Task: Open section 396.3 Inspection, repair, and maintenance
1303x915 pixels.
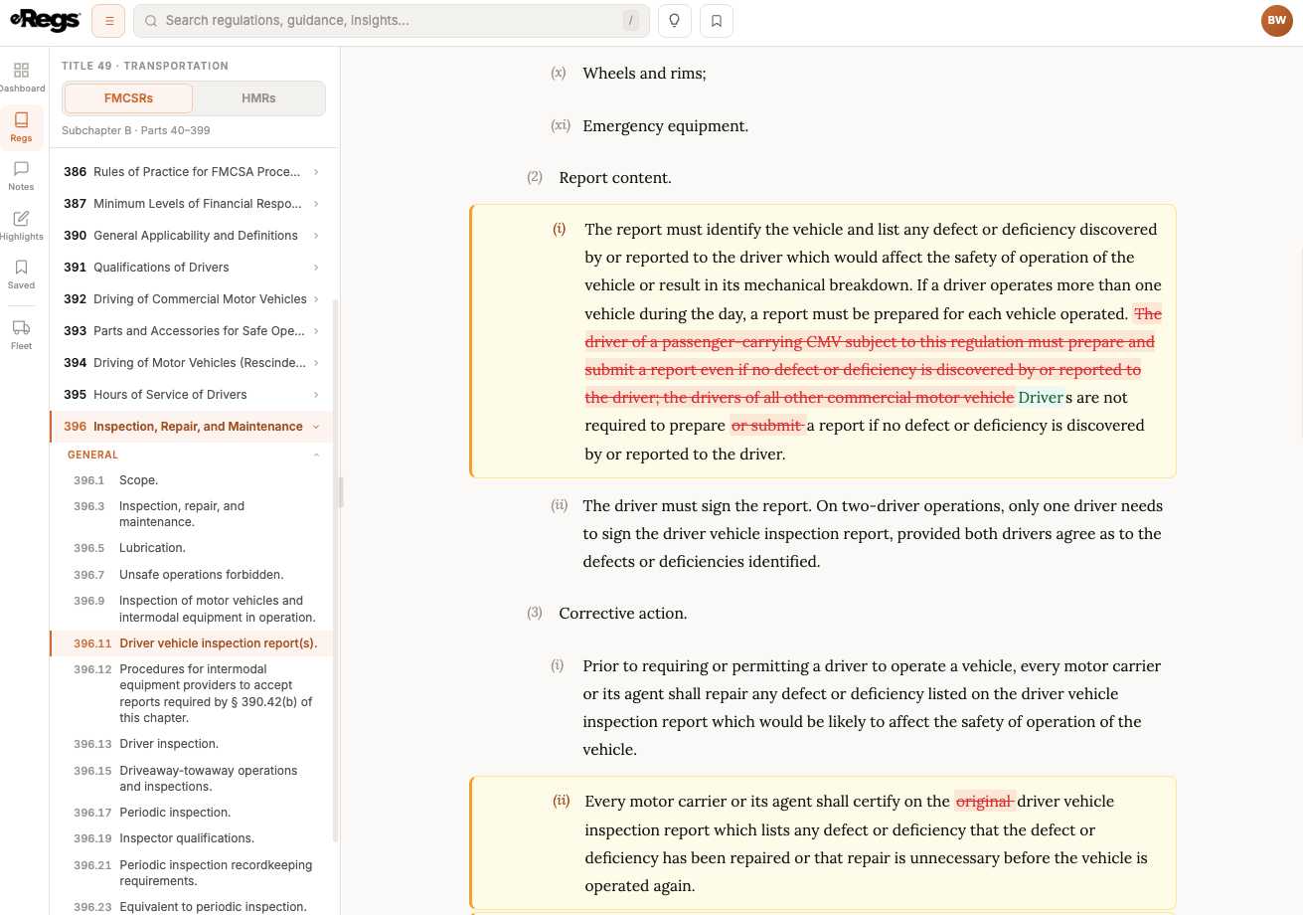Action: (x=191, y=514)
